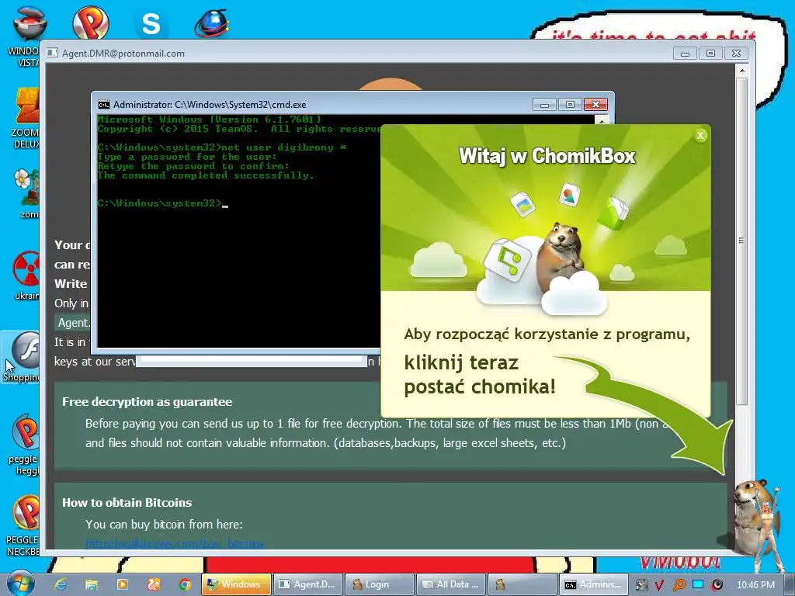
Task: Minimize the Agent.DMR@protonmail.com window
Action: pyautogui.click(x=685, y=54)
